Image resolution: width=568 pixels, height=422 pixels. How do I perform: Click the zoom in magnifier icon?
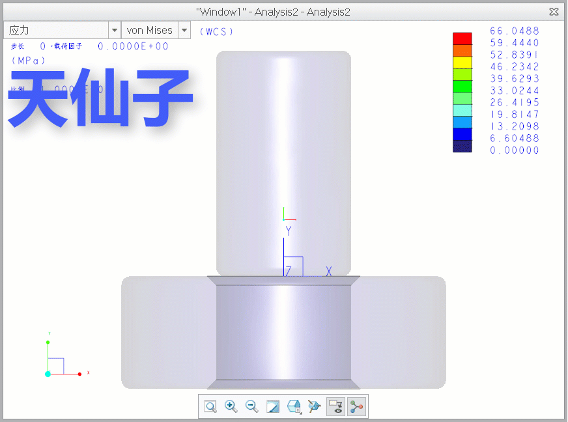pos(231,406)
